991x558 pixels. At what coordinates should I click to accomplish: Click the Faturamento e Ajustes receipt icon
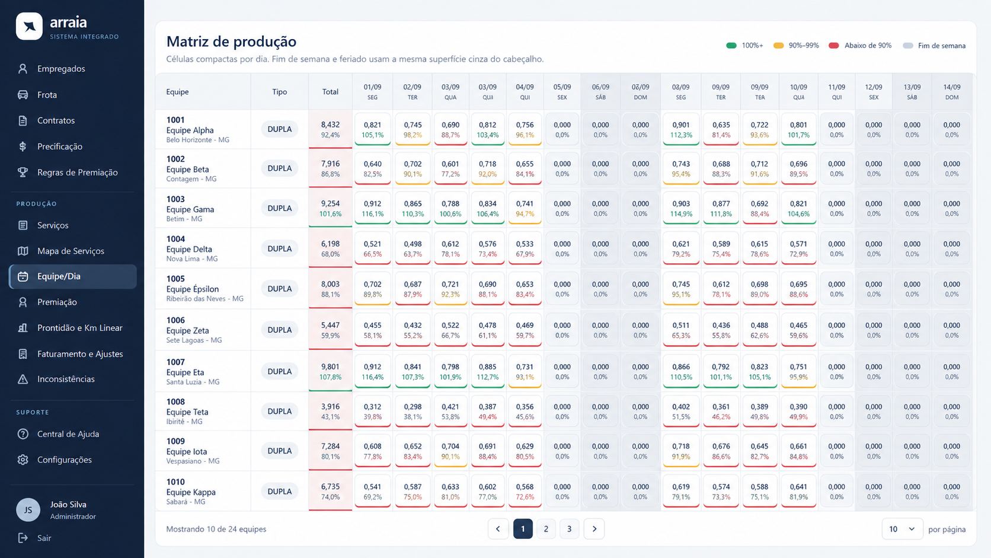pos(23,354)
